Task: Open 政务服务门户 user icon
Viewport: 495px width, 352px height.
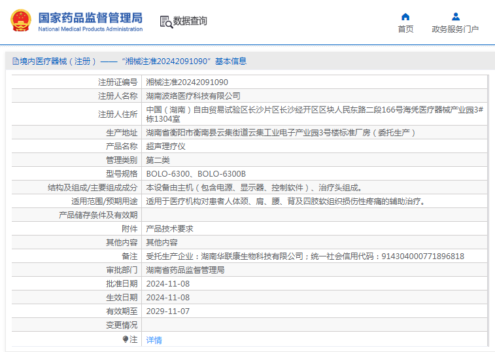Action: [x=455, y=16]
